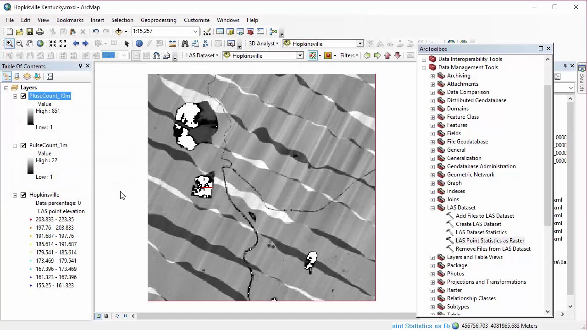Expand the Raster toolset

point(432,290)
